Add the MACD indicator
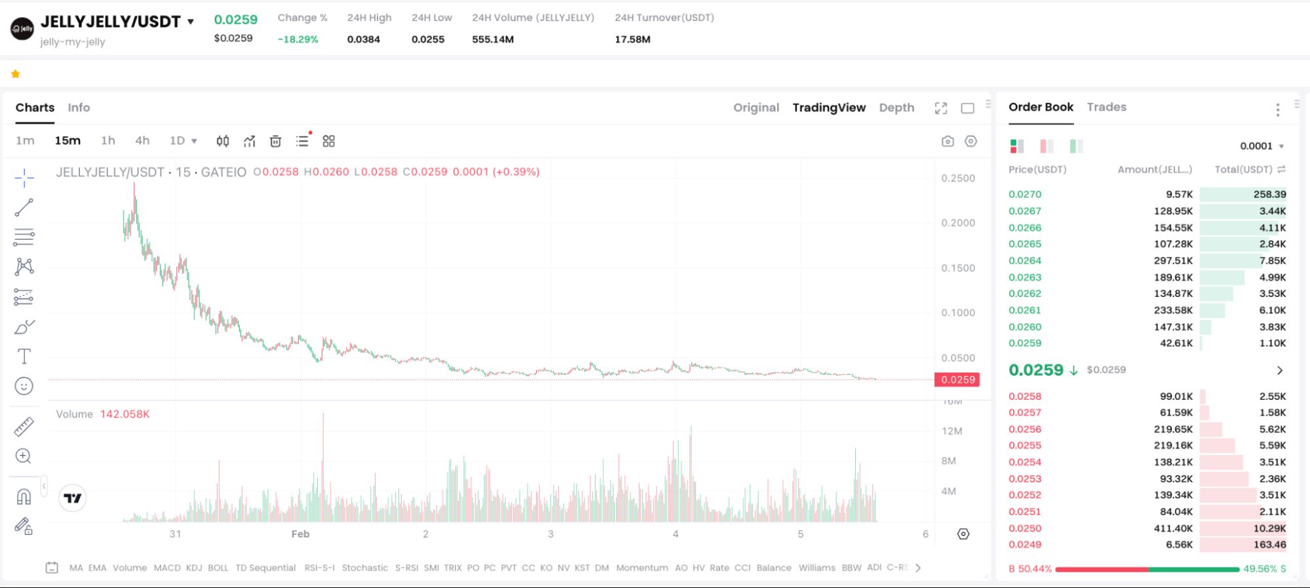 pos(167,568)
